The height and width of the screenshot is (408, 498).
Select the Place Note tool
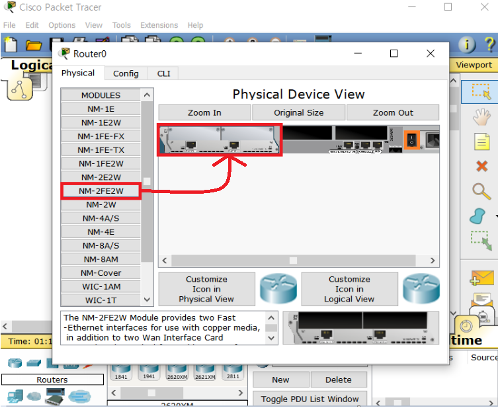(481, 142)
